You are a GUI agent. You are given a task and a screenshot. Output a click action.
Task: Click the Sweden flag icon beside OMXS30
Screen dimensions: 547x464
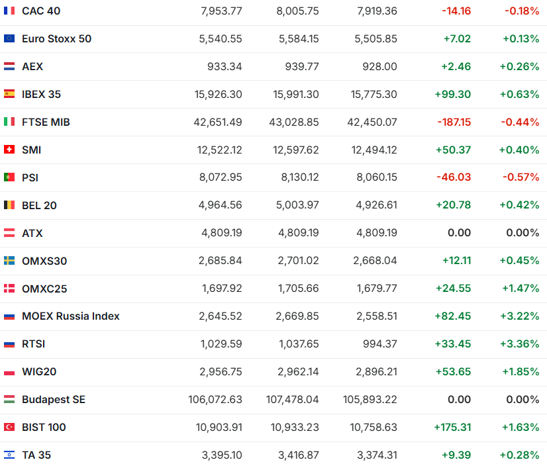[9, 261]
